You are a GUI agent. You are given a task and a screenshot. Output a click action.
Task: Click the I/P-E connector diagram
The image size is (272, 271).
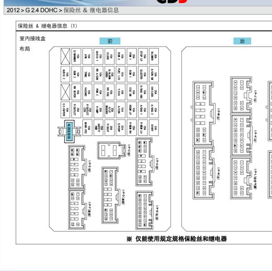pyautogui.click(x=77, y=167)
